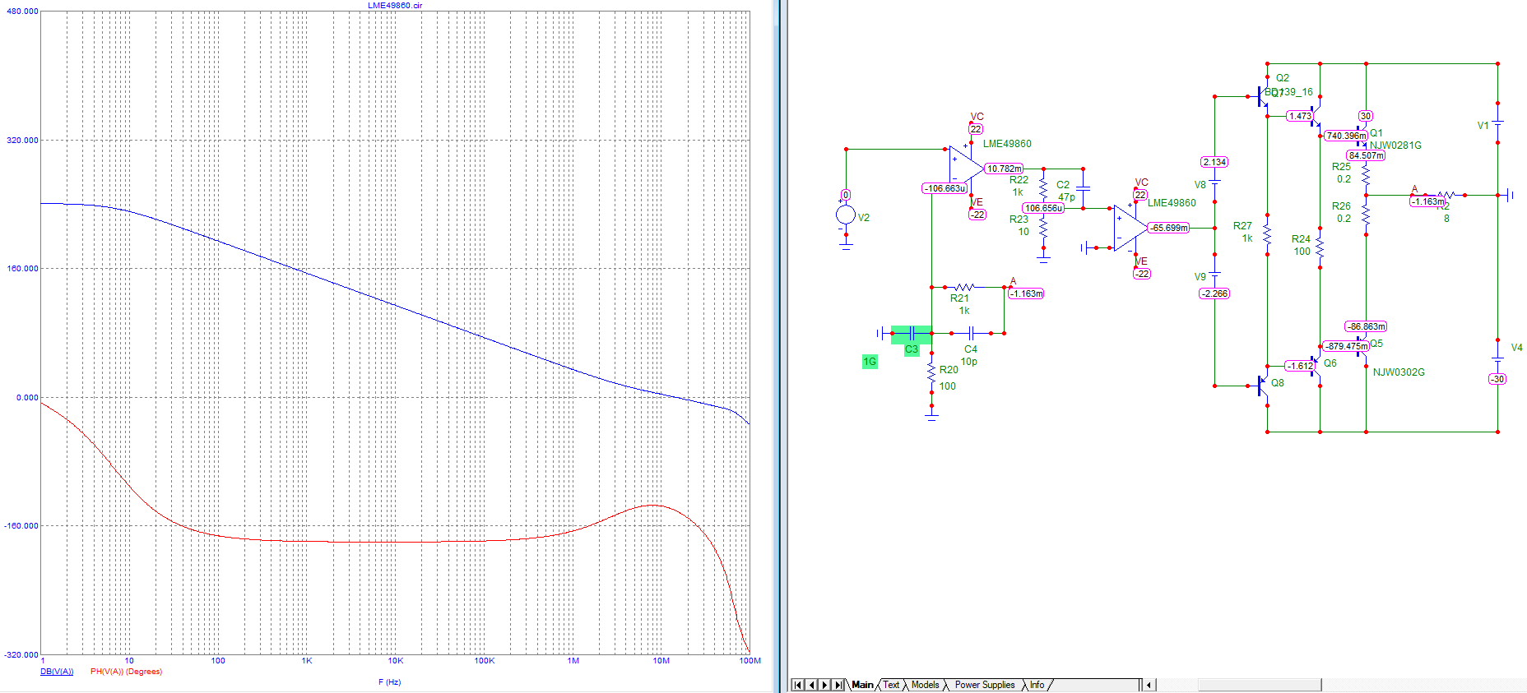Click the -106.663u node voltage label
The image size is (1527, 693).
pos(945,188)
